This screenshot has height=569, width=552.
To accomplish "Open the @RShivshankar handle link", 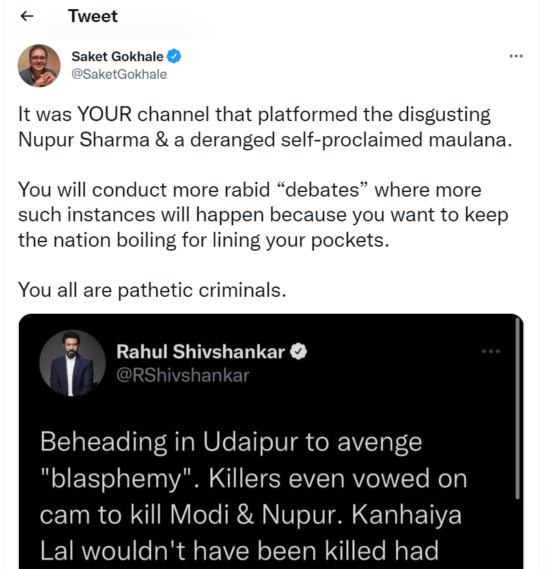I will (182, 375).
